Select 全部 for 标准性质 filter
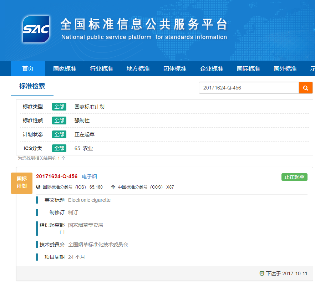This screenshot has width=315, height=282. tap(59, 121)
